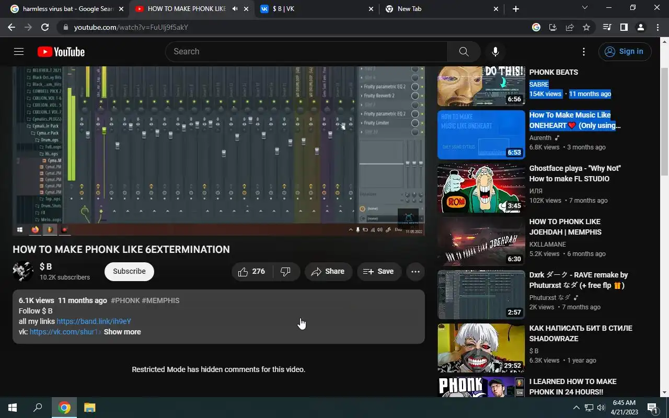Viewport: 669px width, 418px height.
Task: Click the Google icon in address bar
Action: [536, 27]
